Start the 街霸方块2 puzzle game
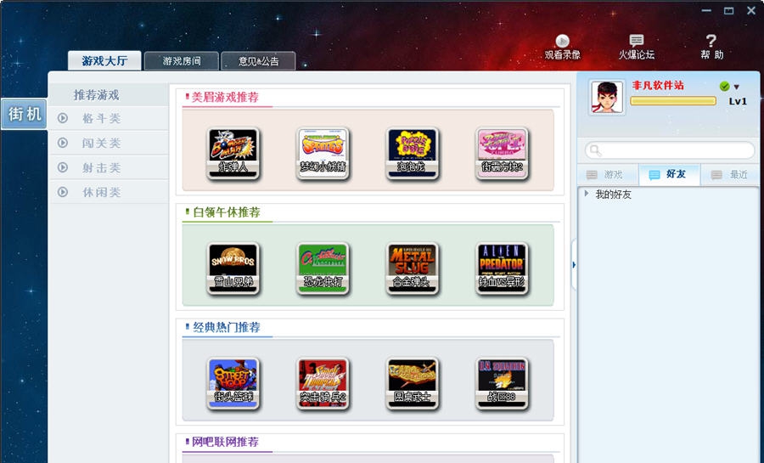The image size is (764, 463). click(502, 153)
